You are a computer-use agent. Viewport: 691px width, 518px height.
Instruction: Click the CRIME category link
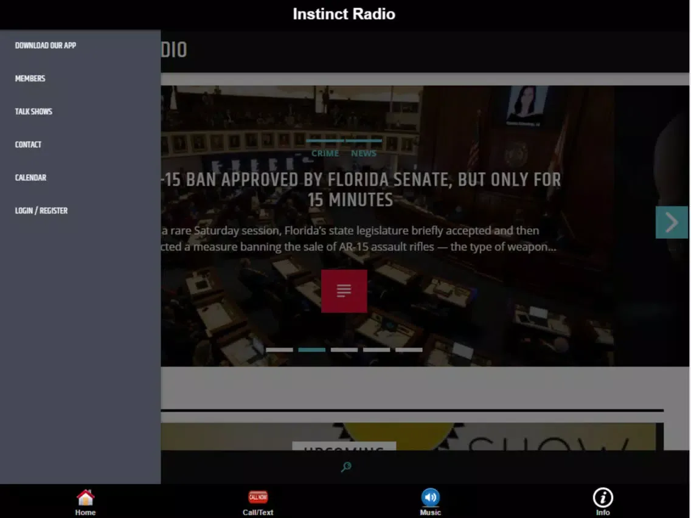point(325,153)
